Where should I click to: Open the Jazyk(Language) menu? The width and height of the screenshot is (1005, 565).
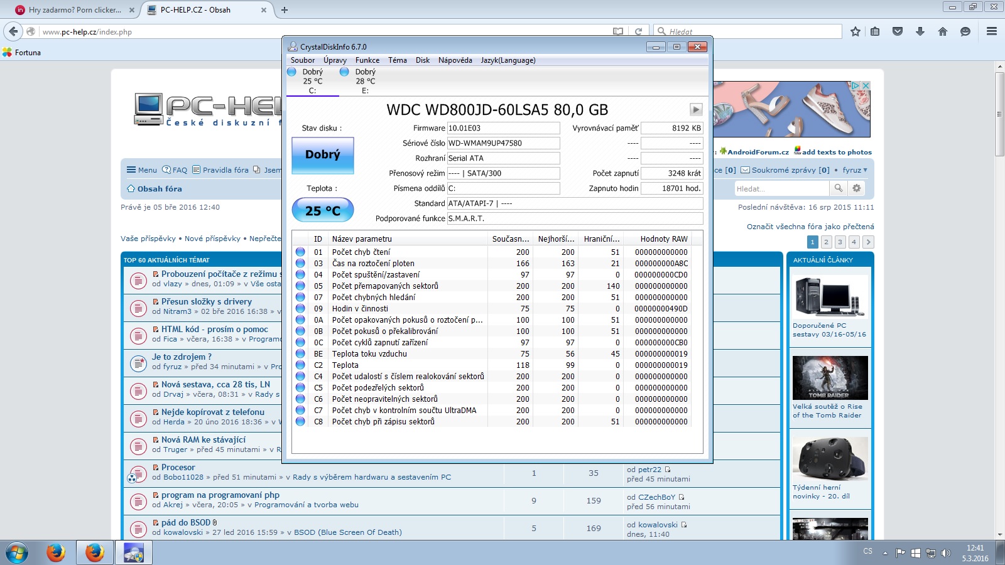click(508, 60)
